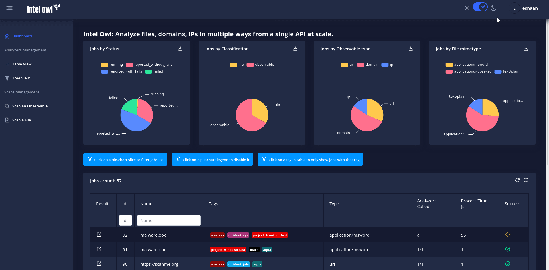This screenshot has height=270, width=549.
Task: Download the Jobs by Observable type chart
Action: 411,49
